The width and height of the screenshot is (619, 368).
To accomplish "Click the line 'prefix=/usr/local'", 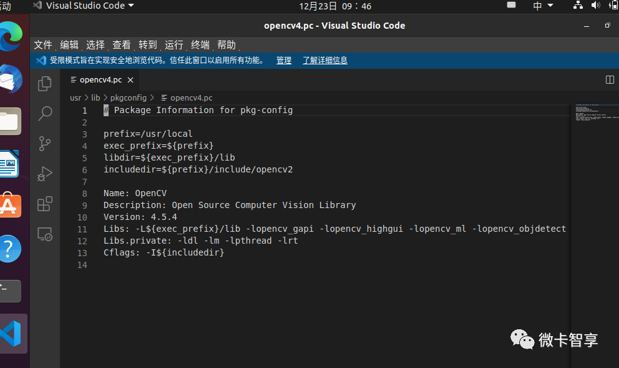I will (x=148, y=134).
